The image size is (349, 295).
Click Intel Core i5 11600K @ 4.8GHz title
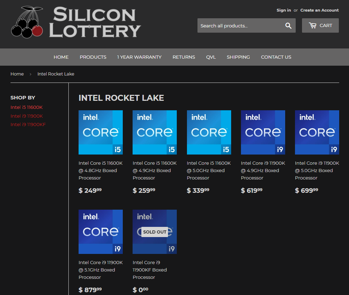pos(101,170)
